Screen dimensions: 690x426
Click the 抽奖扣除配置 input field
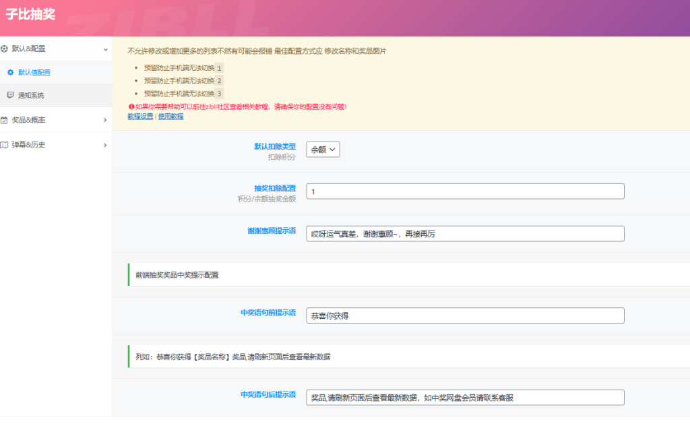pyautogui.click(x=465, y=191)
